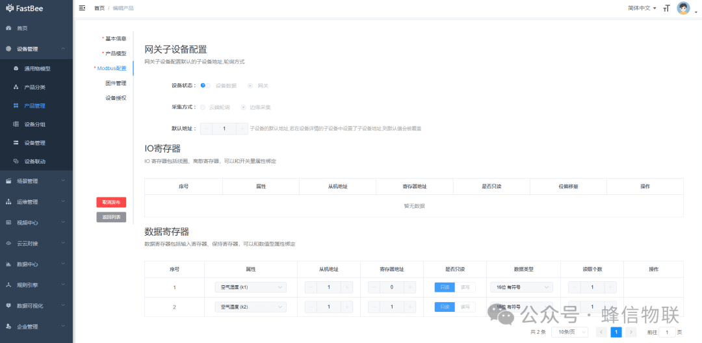
Task: Collapse the top-level 设备管理 sidebar menu
Action: tap(36, 49)
